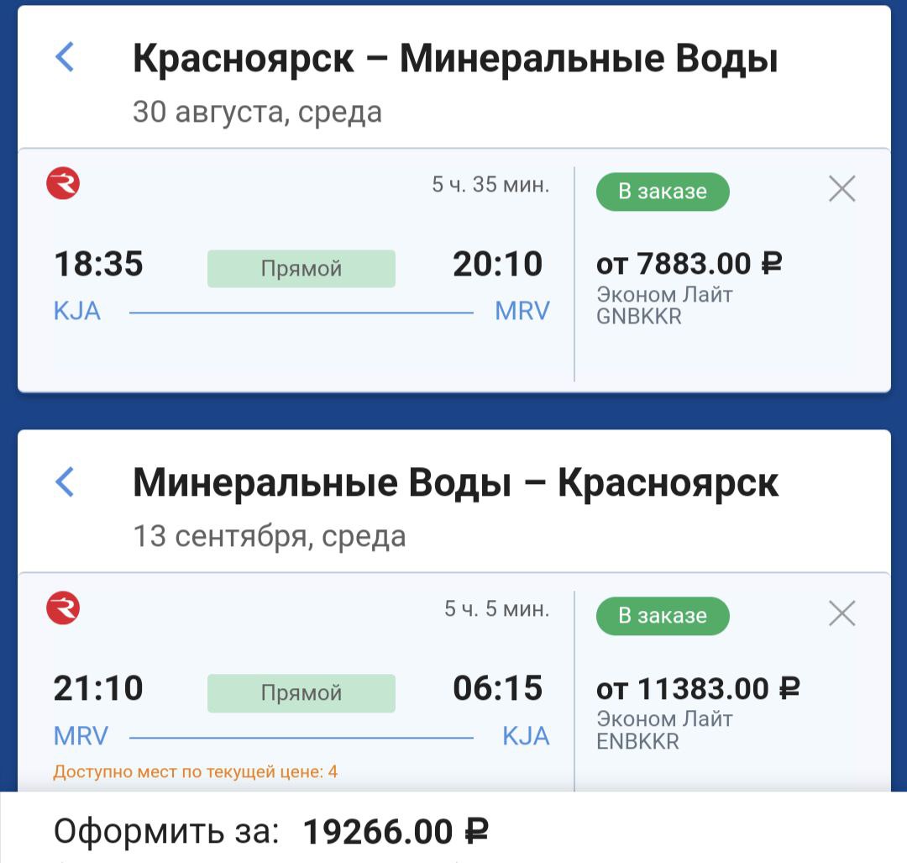Go back from Минеральные Воды – Красноярск header
Image resolution: width=907 pixels, height=863 pixels.
tap(65, 482)
